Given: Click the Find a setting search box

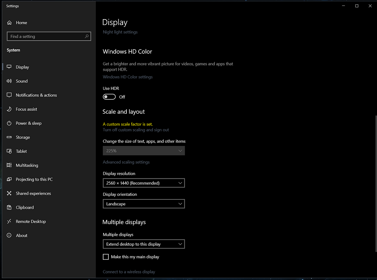Looking at the screenshot, I should point(49,36).
